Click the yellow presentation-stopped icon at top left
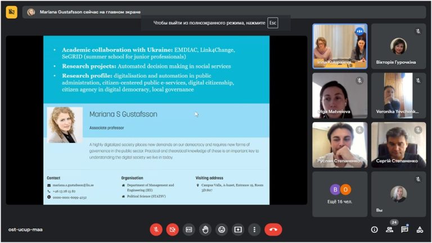The height and width of the screenshot is (243, 432). (12, 12)
